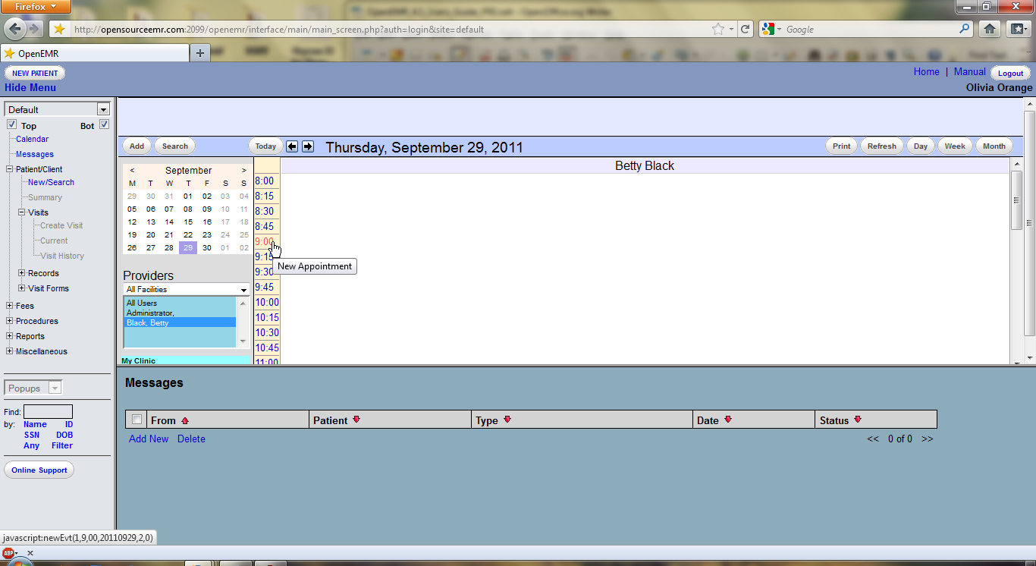
Task: Toggle the Bot frame checkbox
Action: pyautogui.click(x=105, y=124)
